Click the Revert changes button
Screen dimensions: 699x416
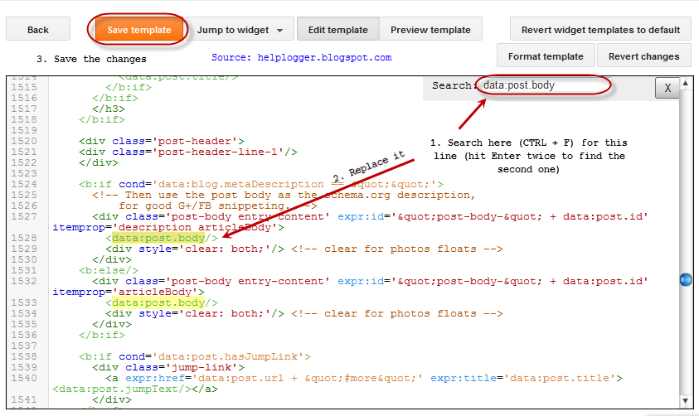click(x=643, y=56)
